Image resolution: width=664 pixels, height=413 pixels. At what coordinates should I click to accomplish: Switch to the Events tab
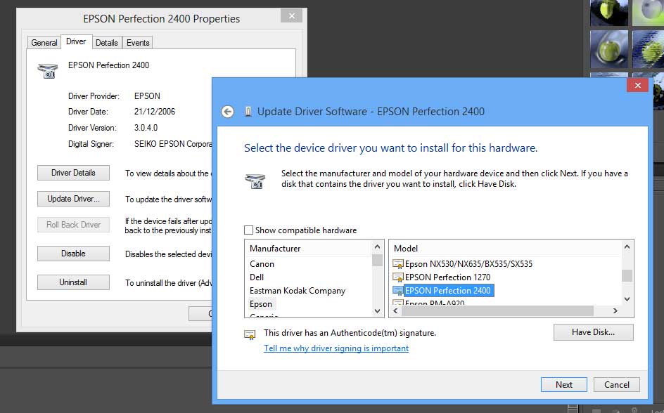[138, 43]
